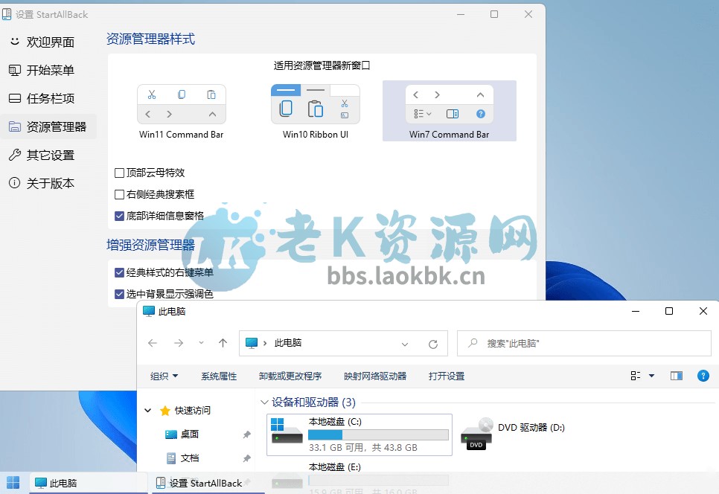Click the 设备和驱动器 (3) group header
719x494 pixels.
(x=313, y=402)
